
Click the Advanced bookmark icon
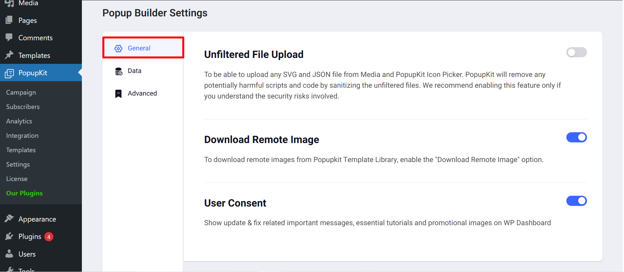(x=118, y=94)
